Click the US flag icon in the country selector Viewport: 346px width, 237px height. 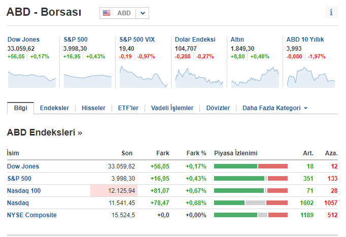coord(107,13)
